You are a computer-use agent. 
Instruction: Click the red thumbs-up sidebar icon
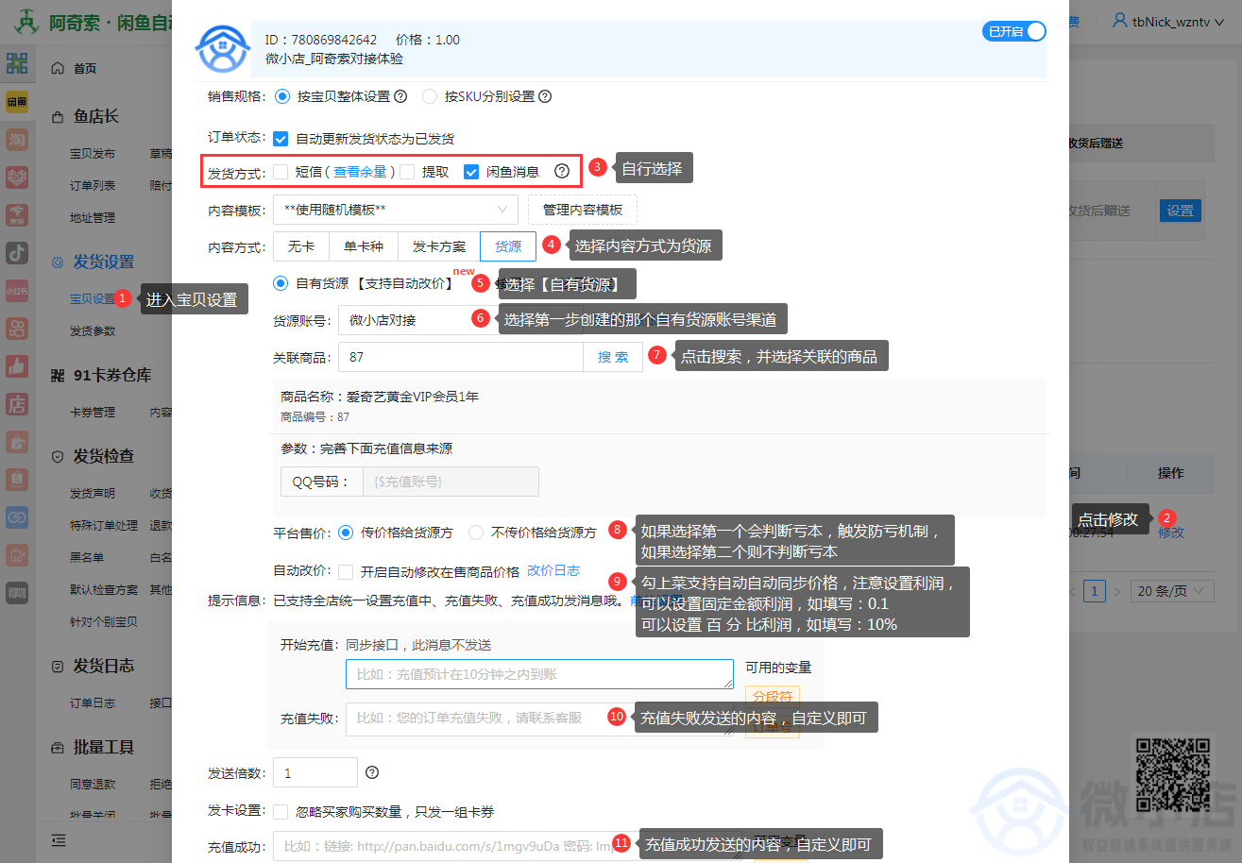click(16, 366)
